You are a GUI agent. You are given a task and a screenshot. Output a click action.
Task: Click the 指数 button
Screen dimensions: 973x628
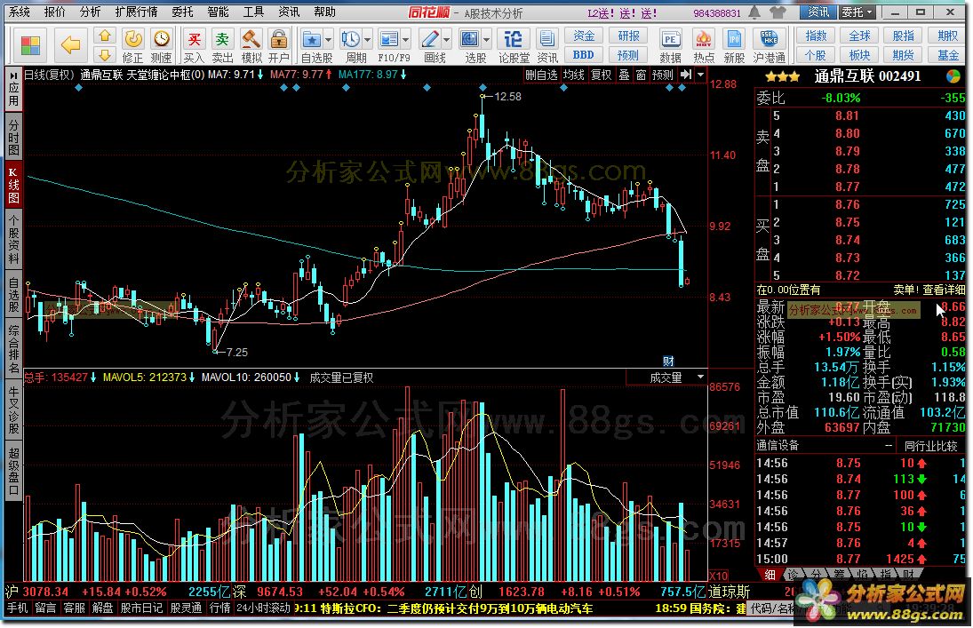tap(816, 36)
